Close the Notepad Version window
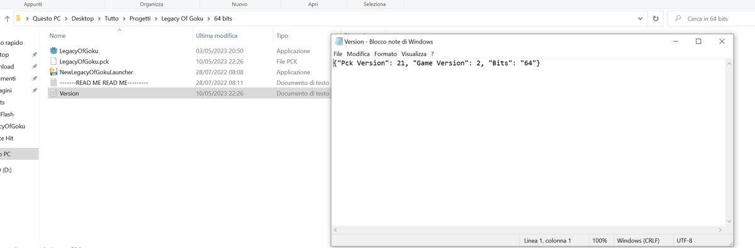The height and width of the screenshot is (248, 755). click(722, 42)
